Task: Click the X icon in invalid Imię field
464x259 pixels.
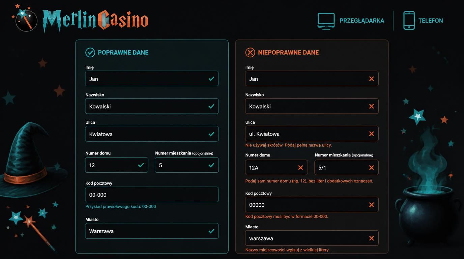Action: [372, 79]
